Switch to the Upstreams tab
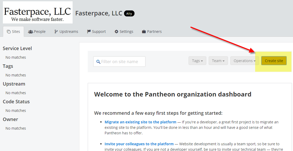 66,32
